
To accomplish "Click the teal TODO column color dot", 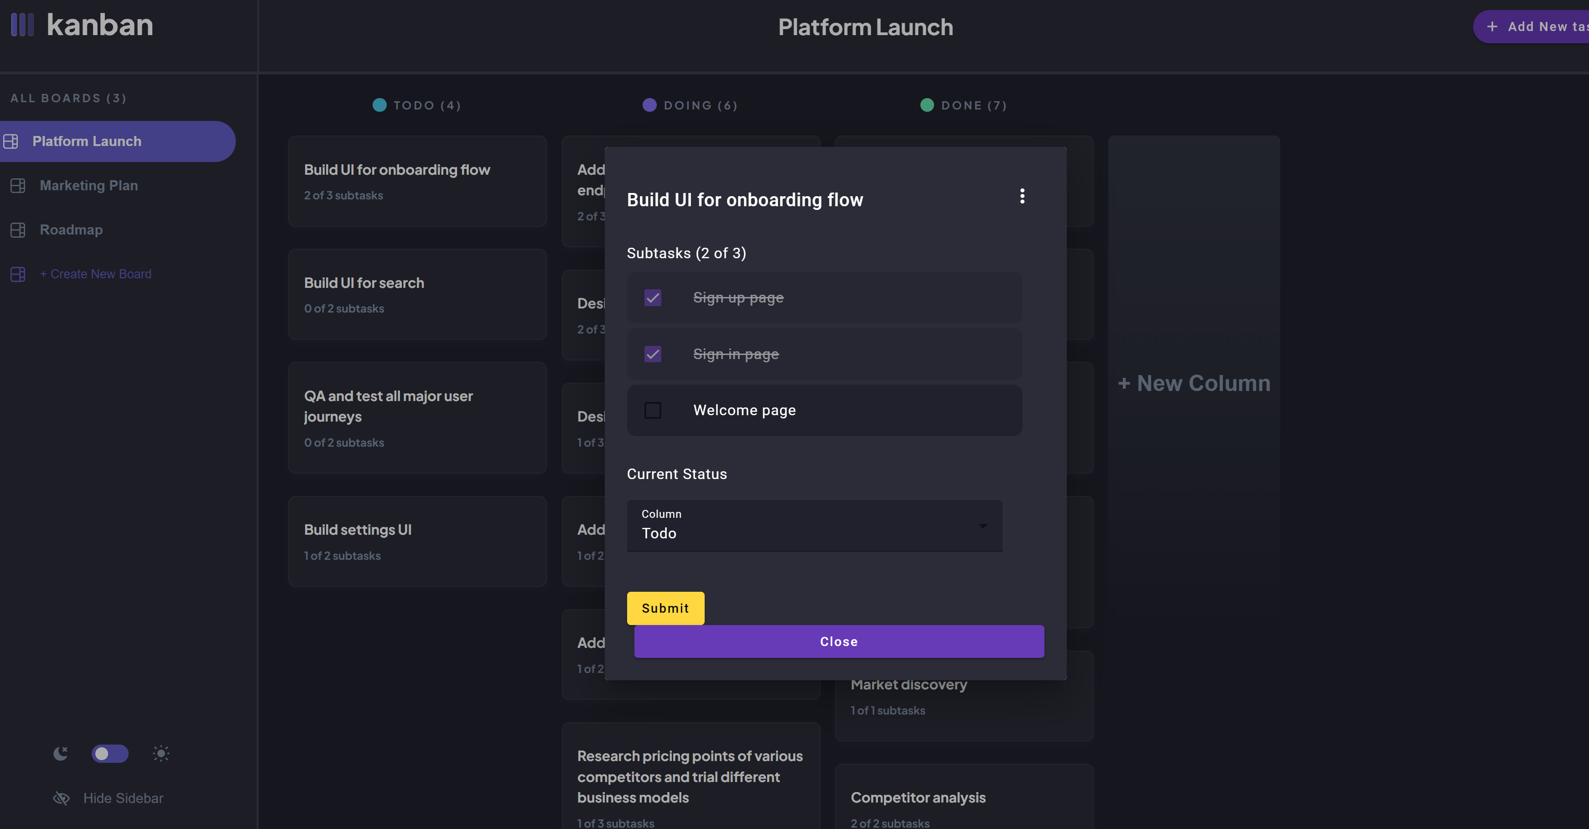I will coord(379,105).
